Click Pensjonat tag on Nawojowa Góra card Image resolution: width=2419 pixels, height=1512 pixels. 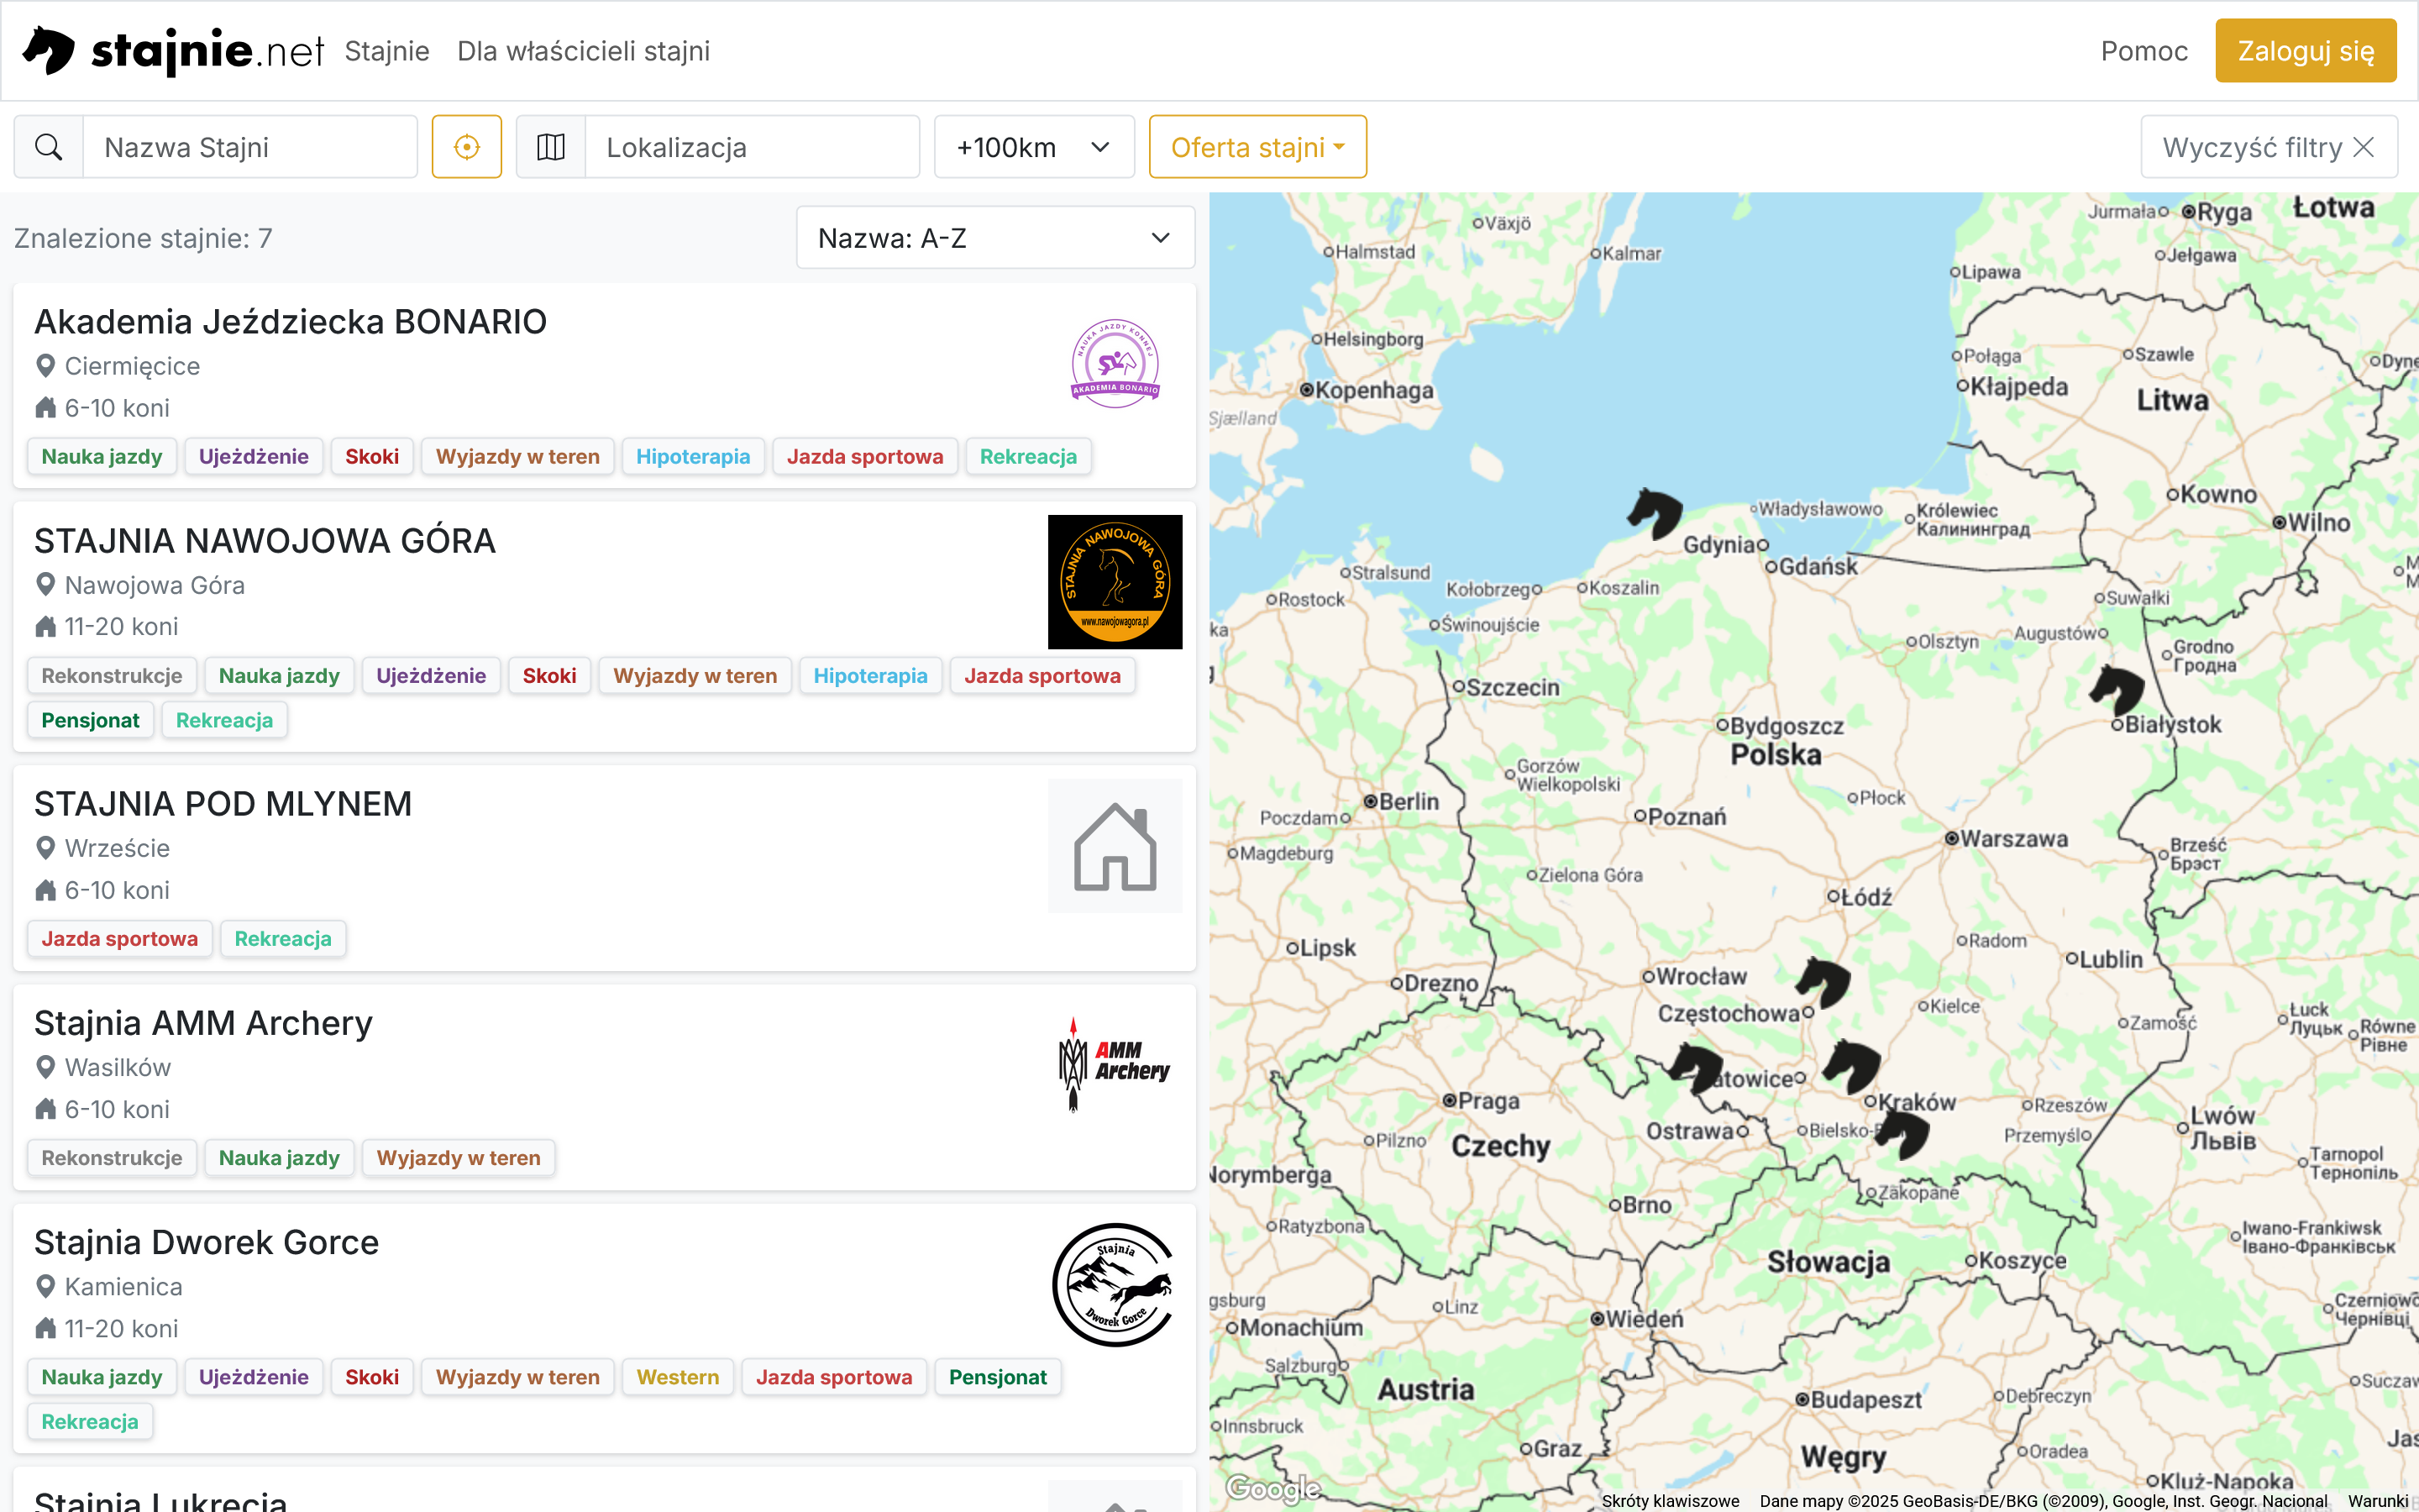pos(90,720)
